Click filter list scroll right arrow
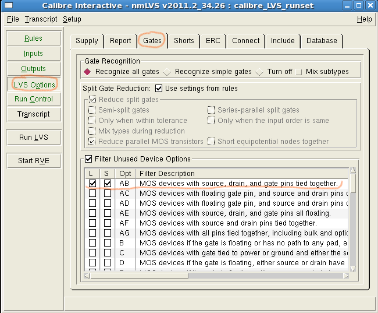 click(346, 276)
